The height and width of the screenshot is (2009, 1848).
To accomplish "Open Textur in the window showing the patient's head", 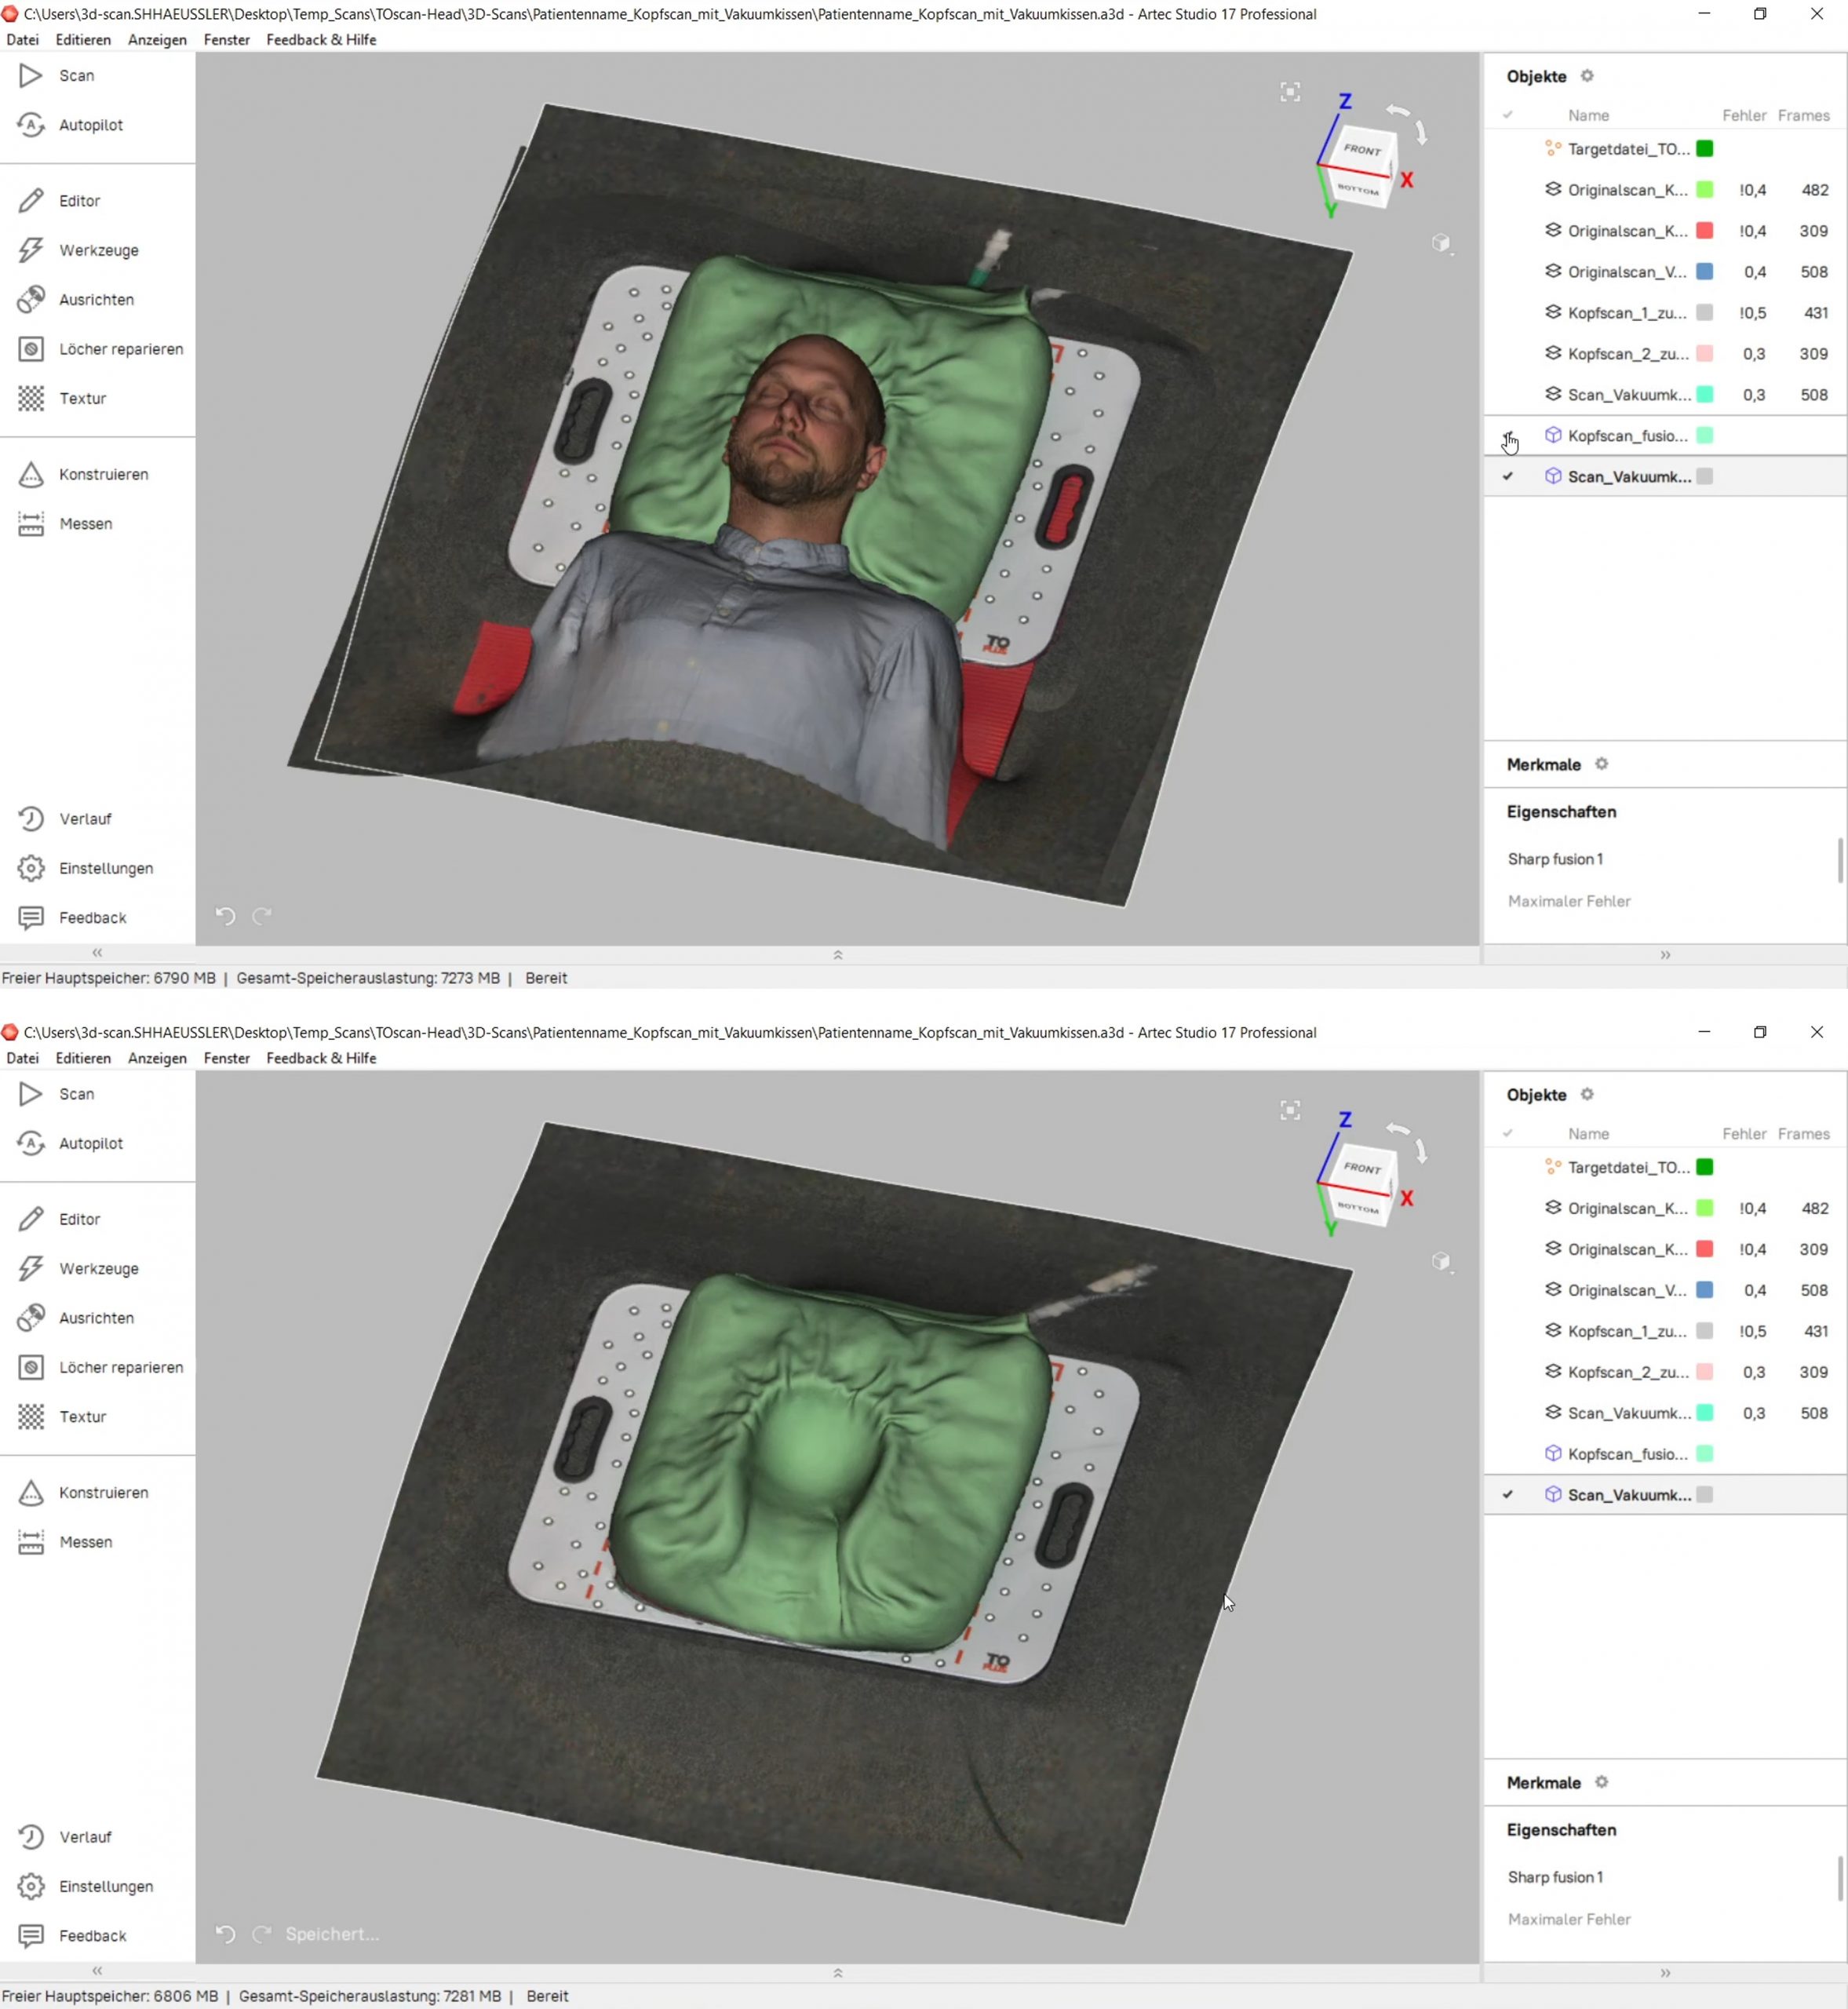I will tap(62, 398).
